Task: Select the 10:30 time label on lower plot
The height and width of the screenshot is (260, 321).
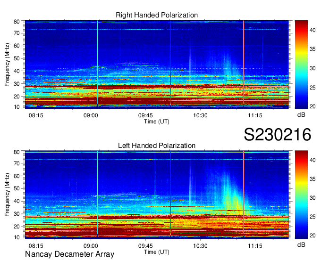Action: (200, 246)
